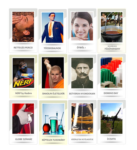Open the chemistry flasks picture
Screen dimensions: 137x150
pyautogui.click(x=53, y=119)
